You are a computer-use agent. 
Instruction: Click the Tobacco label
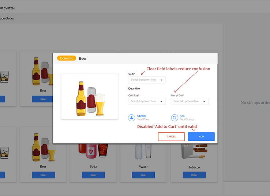coord(194,167)
